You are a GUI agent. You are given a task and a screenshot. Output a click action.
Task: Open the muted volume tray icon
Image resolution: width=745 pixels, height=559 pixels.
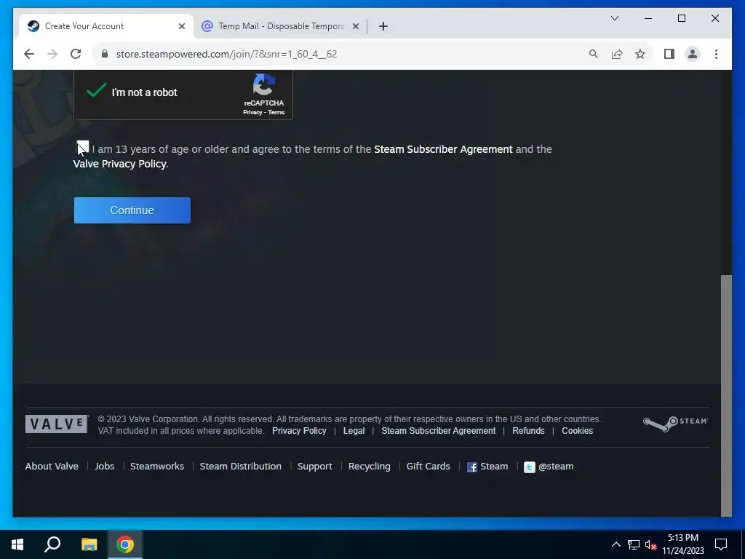tap(650, 544)
